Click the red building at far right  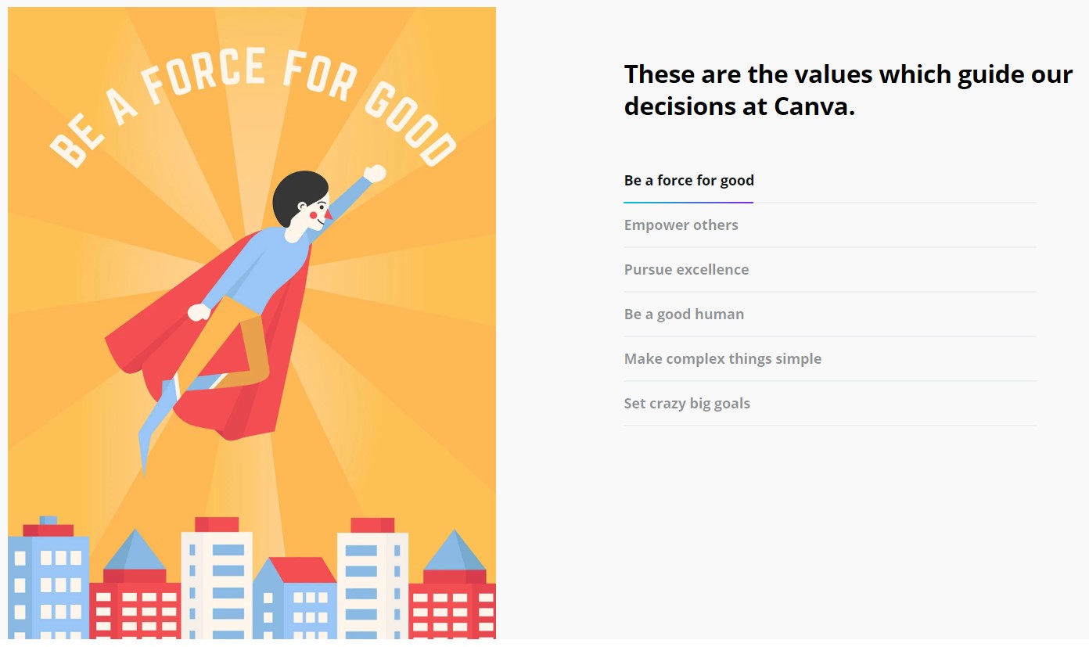454,606
